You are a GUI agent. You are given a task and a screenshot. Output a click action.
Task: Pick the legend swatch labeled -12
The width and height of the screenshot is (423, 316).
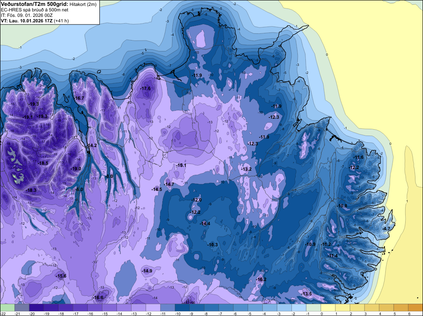point(153,308)
